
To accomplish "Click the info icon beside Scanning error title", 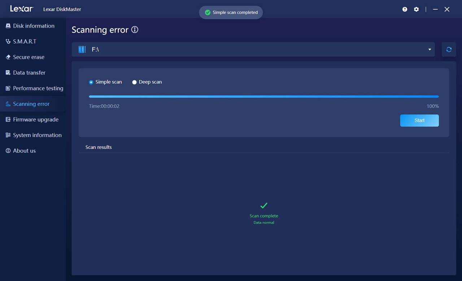I will (x=135, y=30).
